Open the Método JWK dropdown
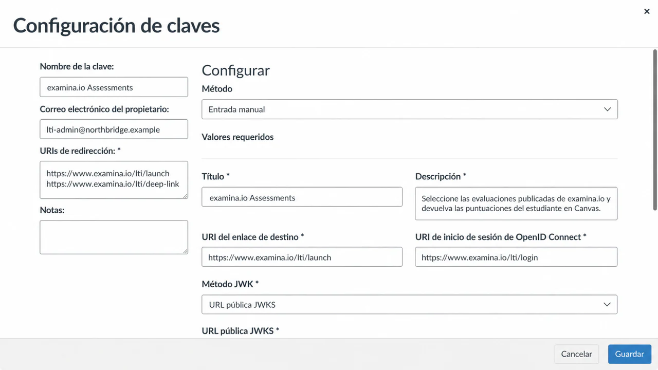This screenshot has width=658, height=370. pyautogui.click(x=410, y=305)
